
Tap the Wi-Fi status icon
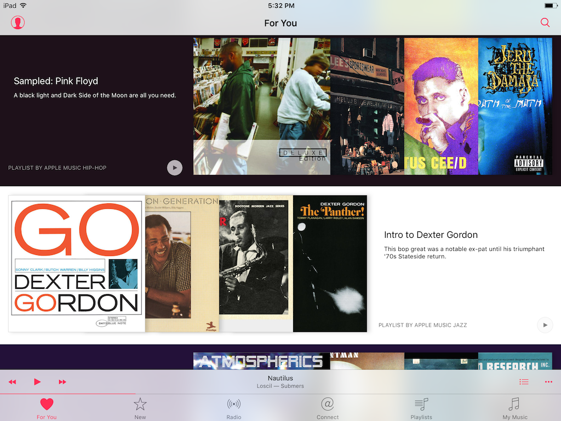23,5
